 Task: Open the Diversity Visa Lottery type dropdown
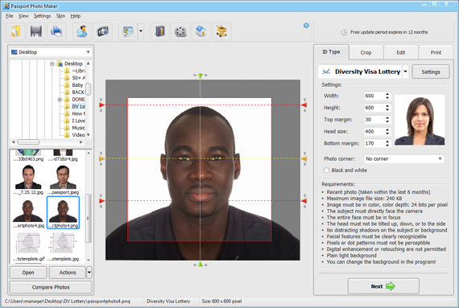[405, 72]
